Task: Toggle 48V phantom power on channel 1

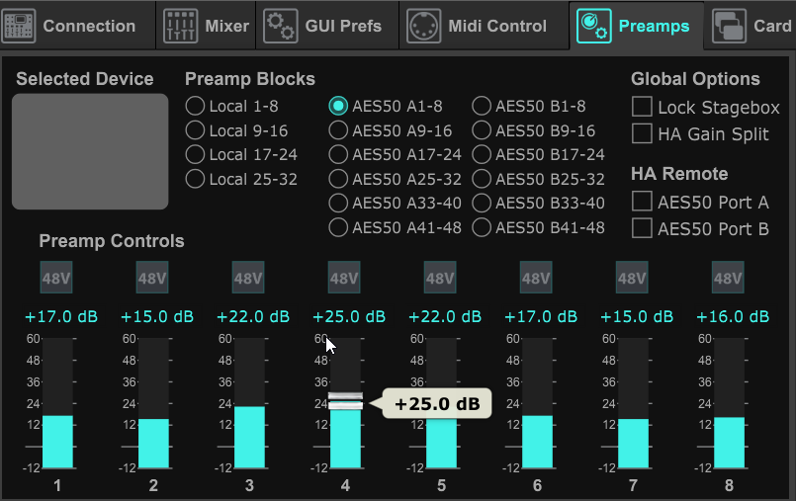Action: [57, 279]
